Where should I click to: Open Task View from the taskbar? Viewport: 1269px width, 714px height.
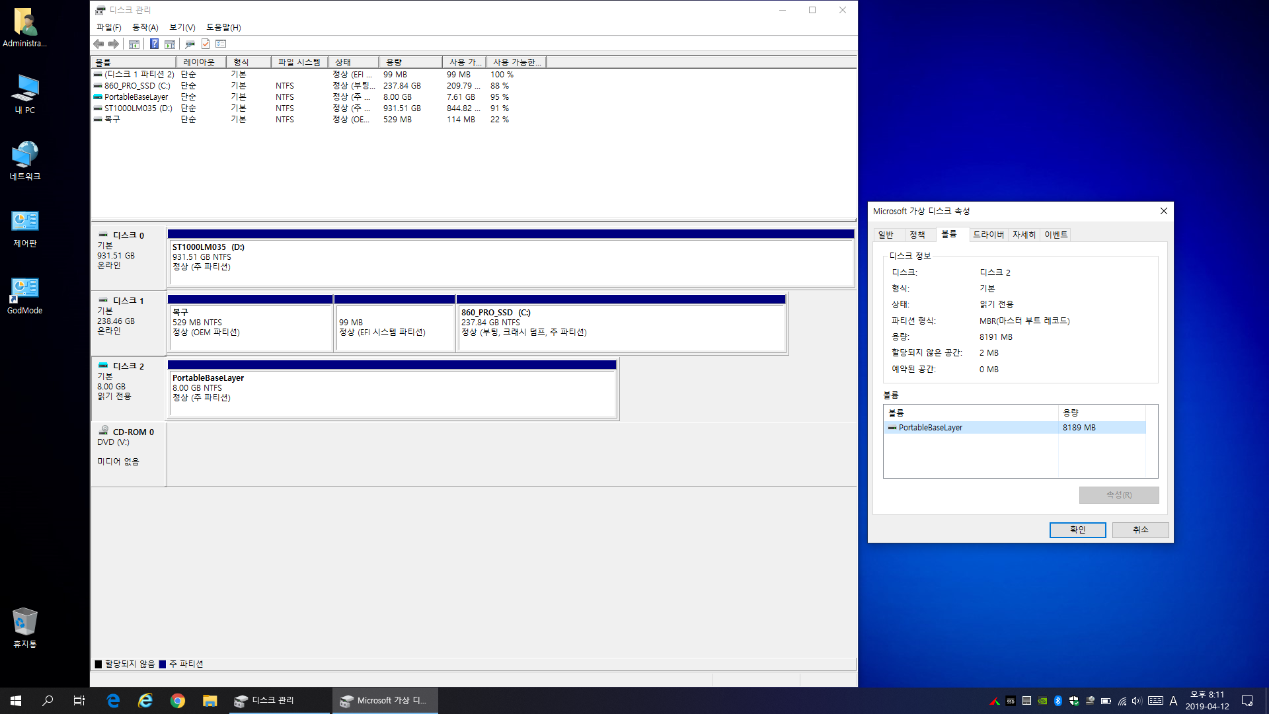79,701
